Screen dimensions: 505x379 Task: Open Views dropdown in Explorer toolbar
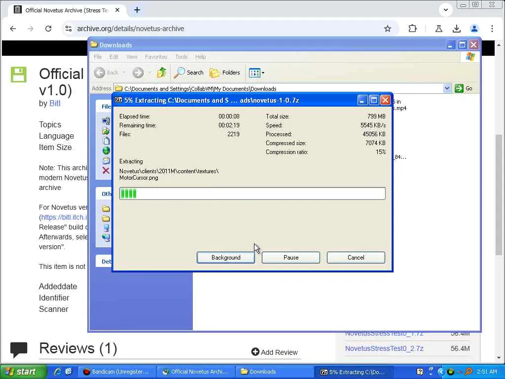click(256, 73)
